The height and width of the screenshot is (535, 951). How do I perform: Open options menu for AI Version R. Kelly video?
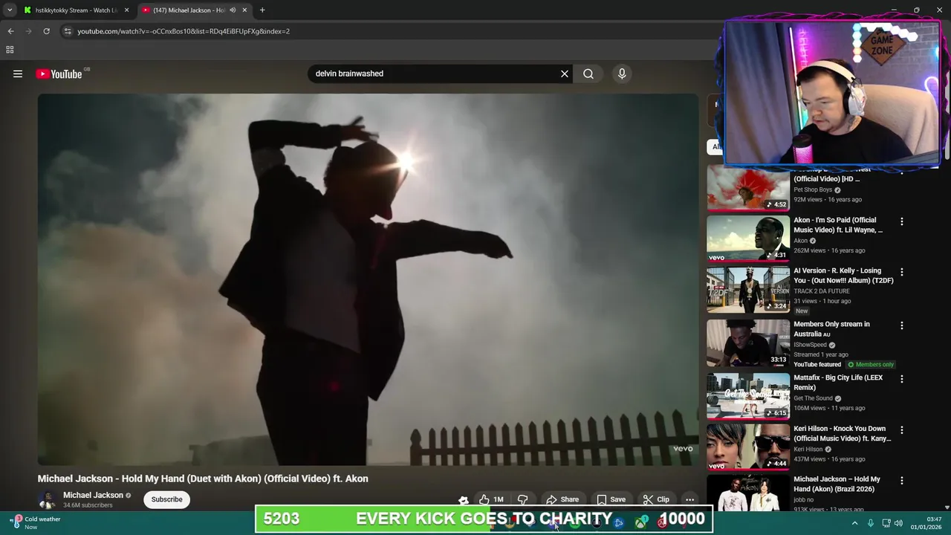902,272
